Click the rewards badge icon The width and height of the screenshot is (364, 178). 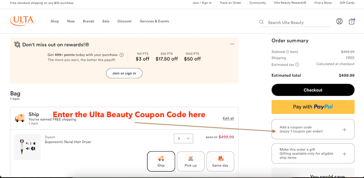coord(17,45)
